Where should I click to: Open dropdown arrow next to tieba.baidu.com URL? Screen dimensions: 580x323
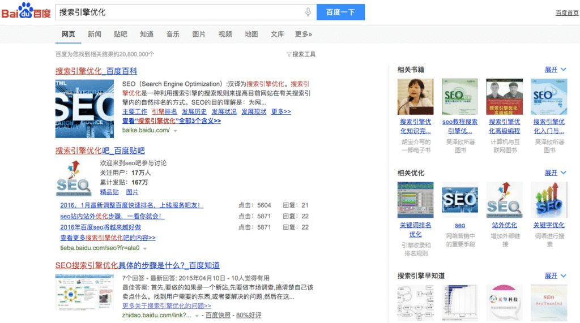point(145,248)
